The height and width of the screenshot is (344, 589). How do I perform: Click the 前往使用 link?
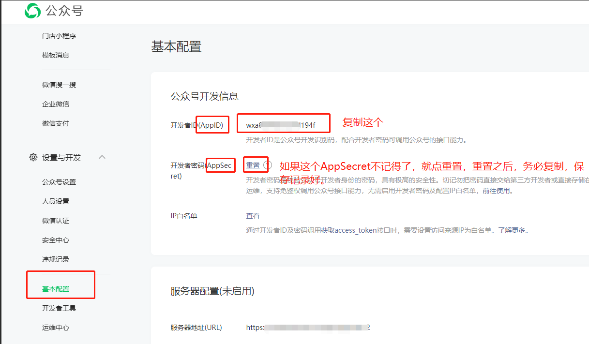pyautogui.click(x=497, y=191)
